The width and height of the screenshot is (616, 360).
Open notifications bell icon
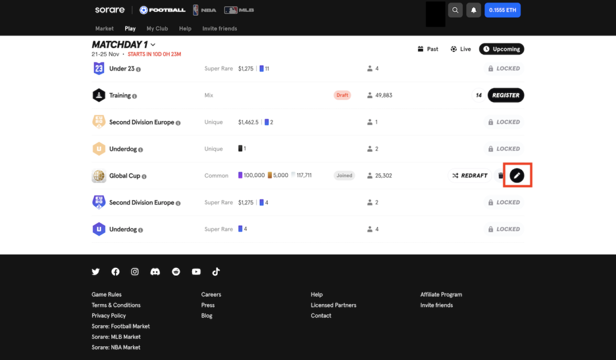[x=473, y=10]
